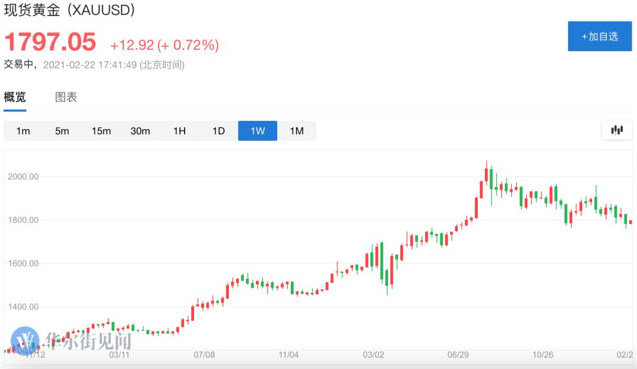Select the 1M monthly timeframe

pos(297,131)
